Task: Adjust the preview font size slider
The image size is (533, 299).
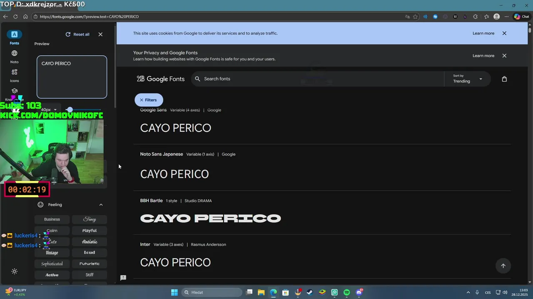Action: (x=84, y=110)
